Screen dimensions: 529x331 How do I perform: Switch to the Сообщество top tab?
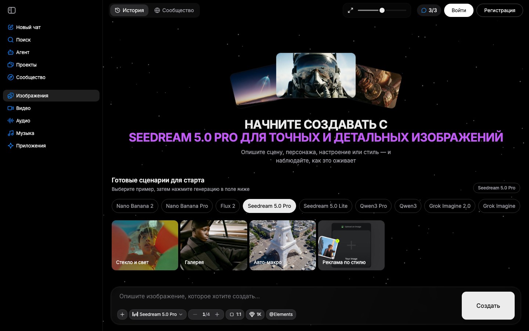click(x=174, y=10)
